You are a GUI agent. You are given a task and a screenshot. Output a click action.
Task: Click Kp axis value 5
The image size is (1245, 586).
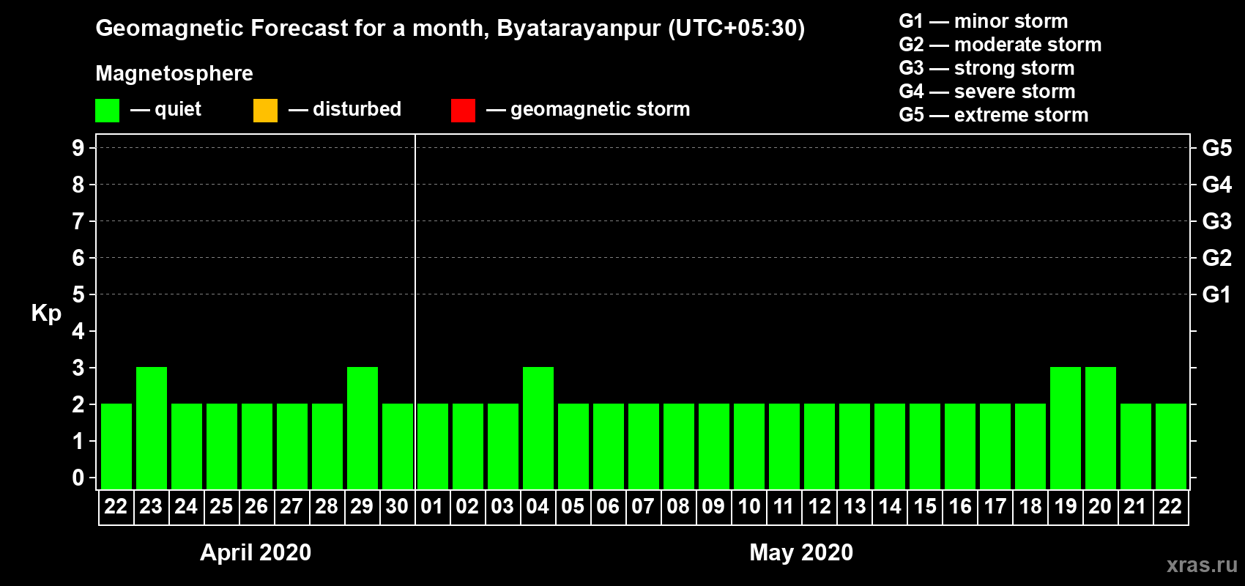pos(78,294)
